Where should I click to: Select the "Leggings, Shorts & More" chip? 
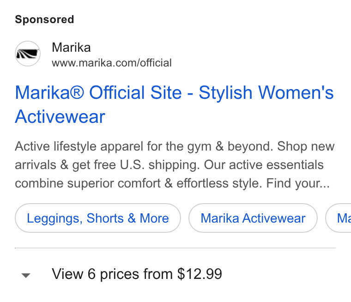click(98, 218)
